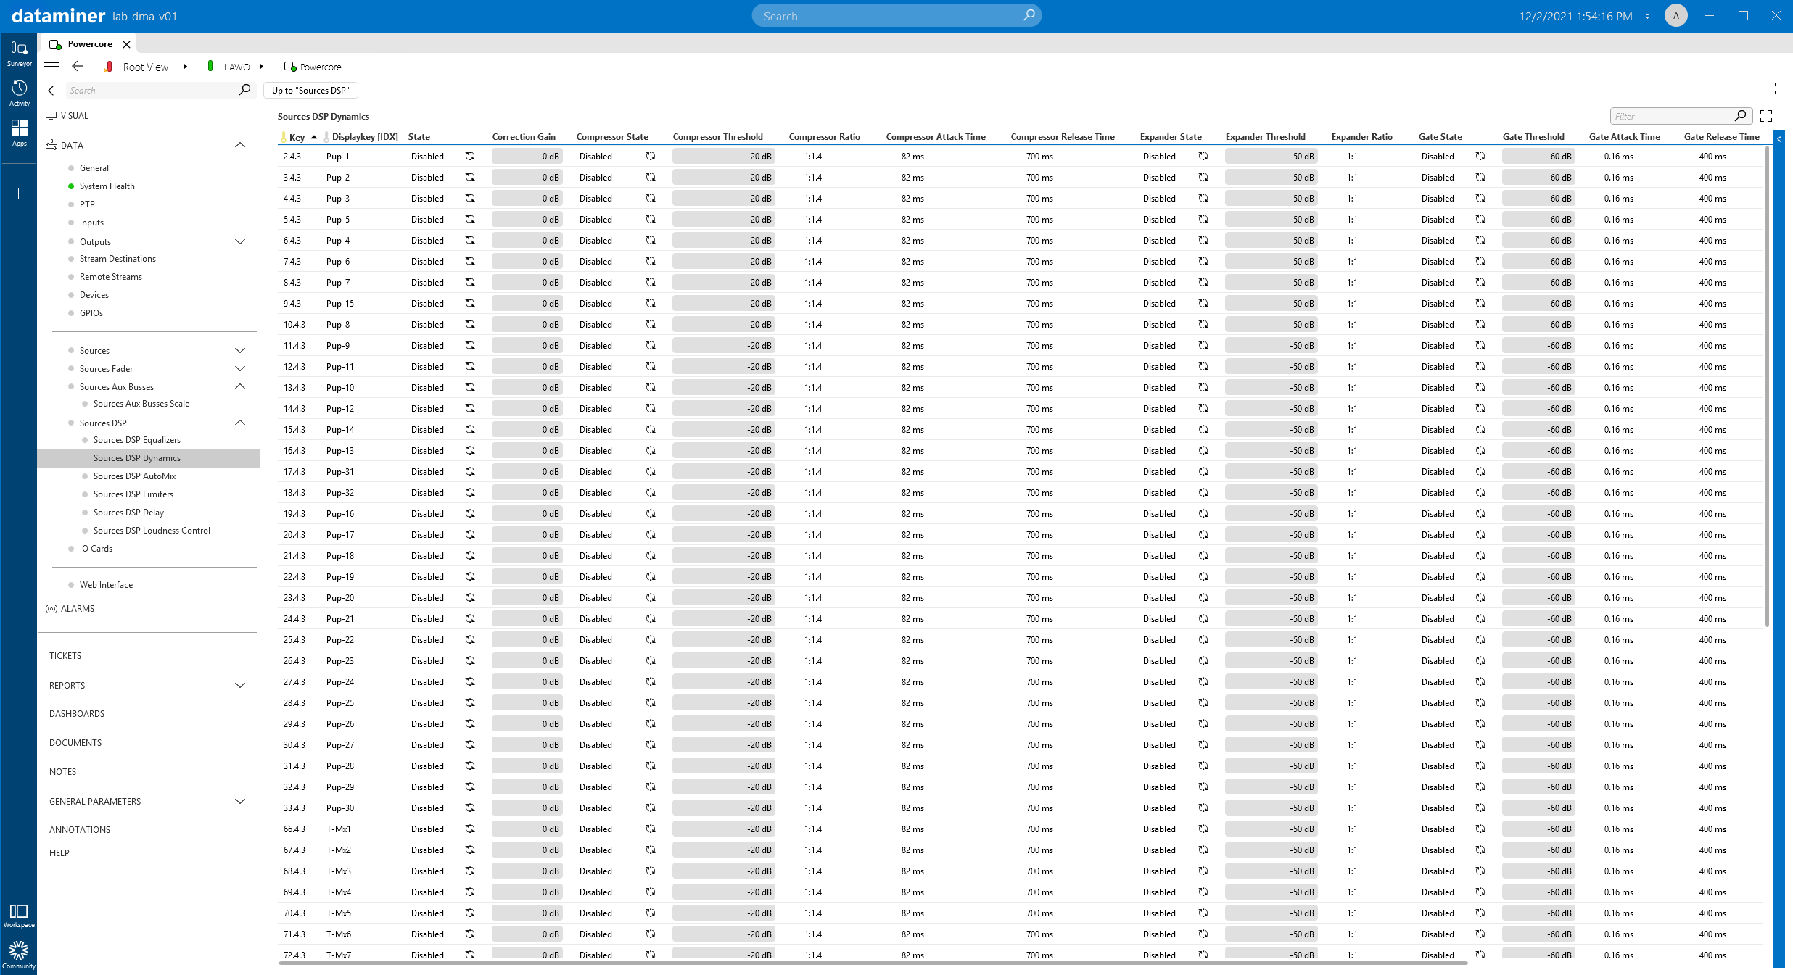Expand the Sources Fader node
The image size is (1793, 975).
[x=240, y=368]
